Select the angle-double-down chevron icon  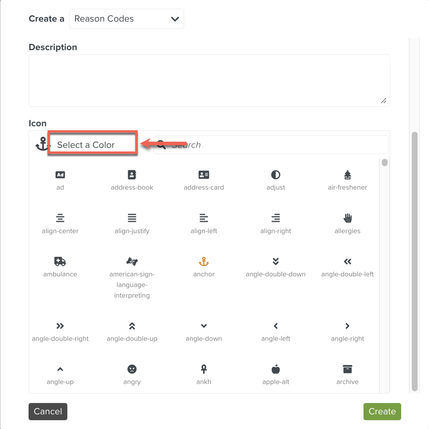(276, 261)
